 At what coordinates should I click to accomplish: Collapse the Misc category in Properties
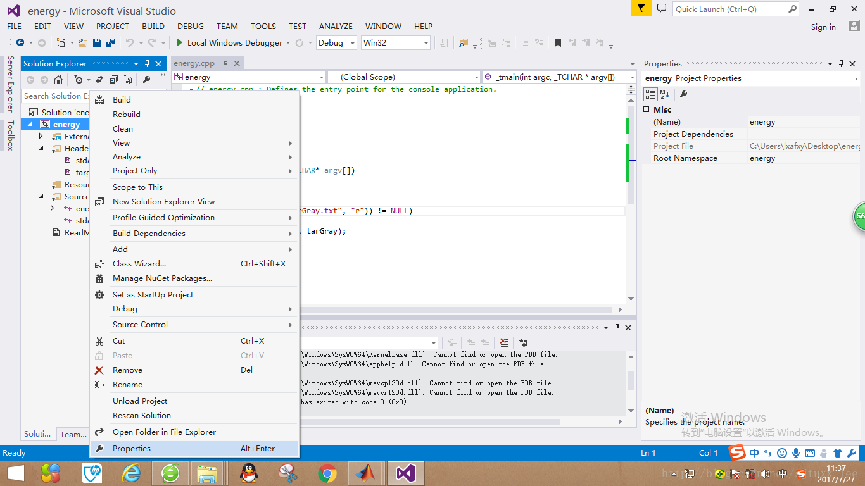647,109
